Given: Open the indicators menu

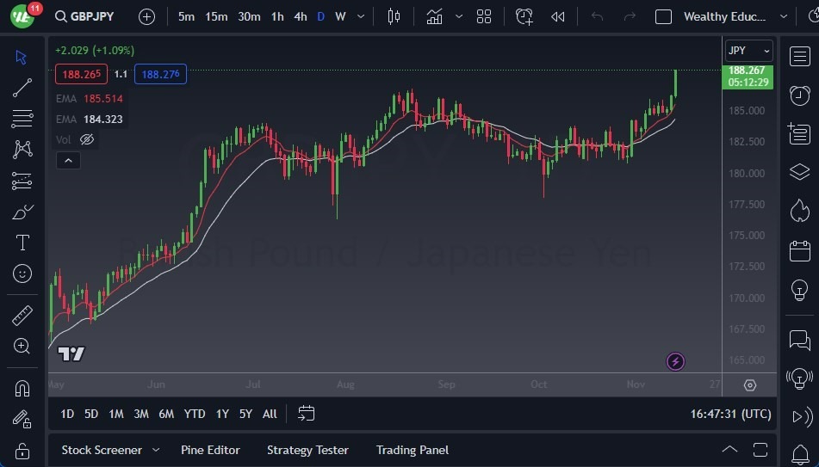Looking at the screenshot, I should 435,16.
